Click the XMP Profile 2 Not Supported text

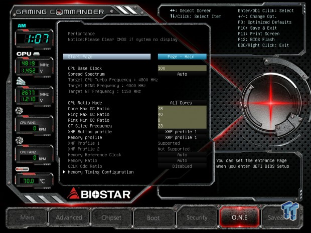pyautogui.click(x=174, y=149)
